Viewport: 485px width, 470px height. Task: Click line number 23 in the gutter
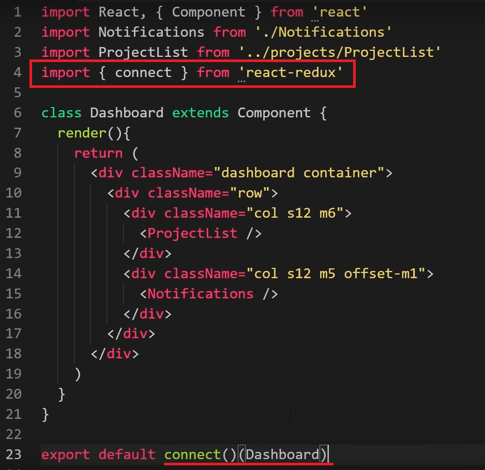[x=14, y=454]
